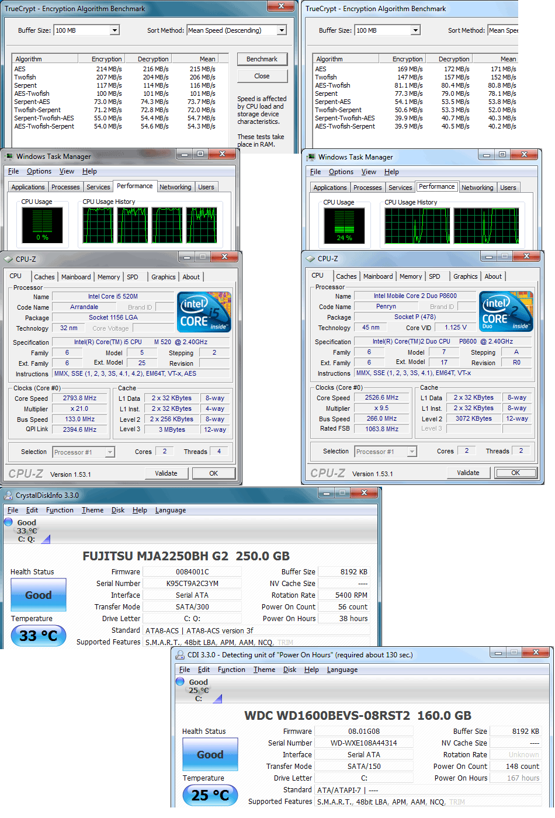Click the serial number field WD-WXE108A44314
Viewport: 555px width, 818px height.
tap(363, 743)
